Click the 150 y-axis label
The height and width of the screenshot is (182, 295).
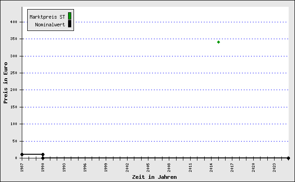point(14,107)
